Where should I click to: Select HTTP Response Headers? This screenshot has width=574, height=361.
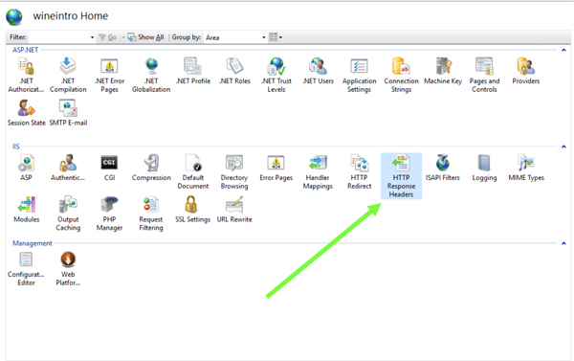tap(401, 176)
